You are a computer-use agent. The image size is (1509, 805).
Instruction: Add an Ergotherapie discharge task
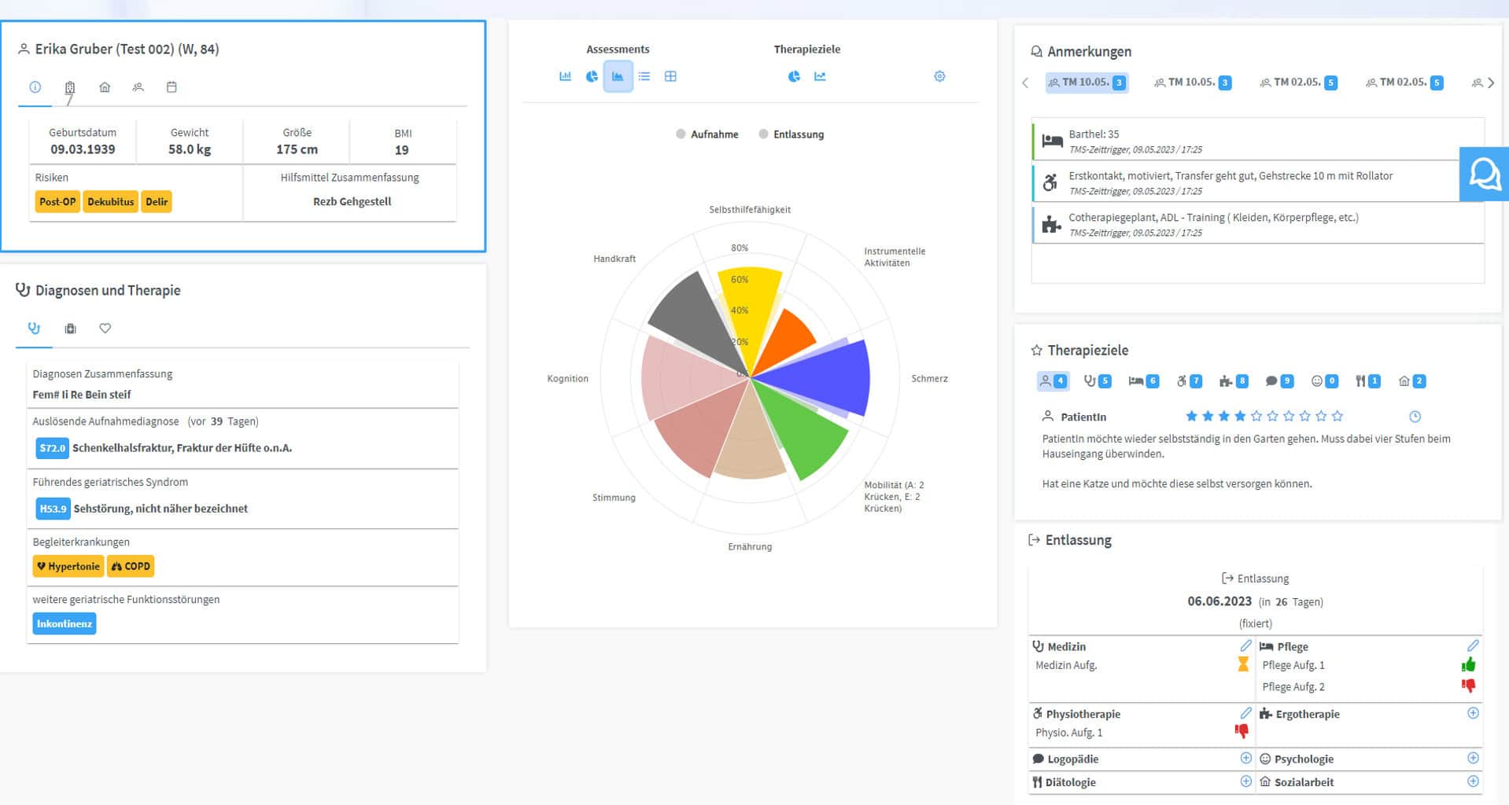click(1473, 713)
